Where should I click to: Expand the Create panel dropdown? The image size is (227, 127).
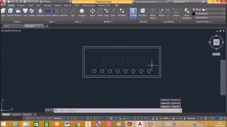pyautogui.click(x=17, y=22)
